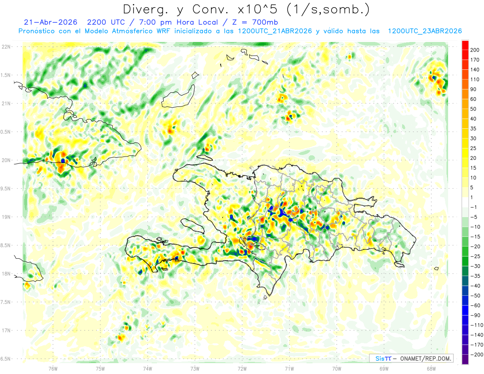The width and height of the screenshot is (484, 374).
Task: Click the 68W longitude axis label
Action: (431, 368)
